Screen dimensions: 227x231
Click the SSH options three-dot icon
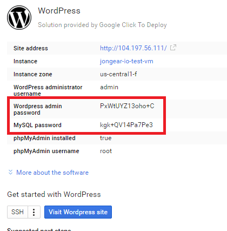[34, 212]
